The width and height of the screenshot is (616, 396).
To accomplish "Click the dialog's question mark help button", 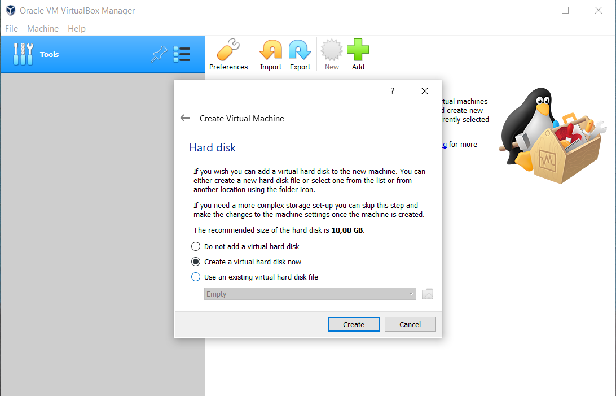I will pos(393,91).
